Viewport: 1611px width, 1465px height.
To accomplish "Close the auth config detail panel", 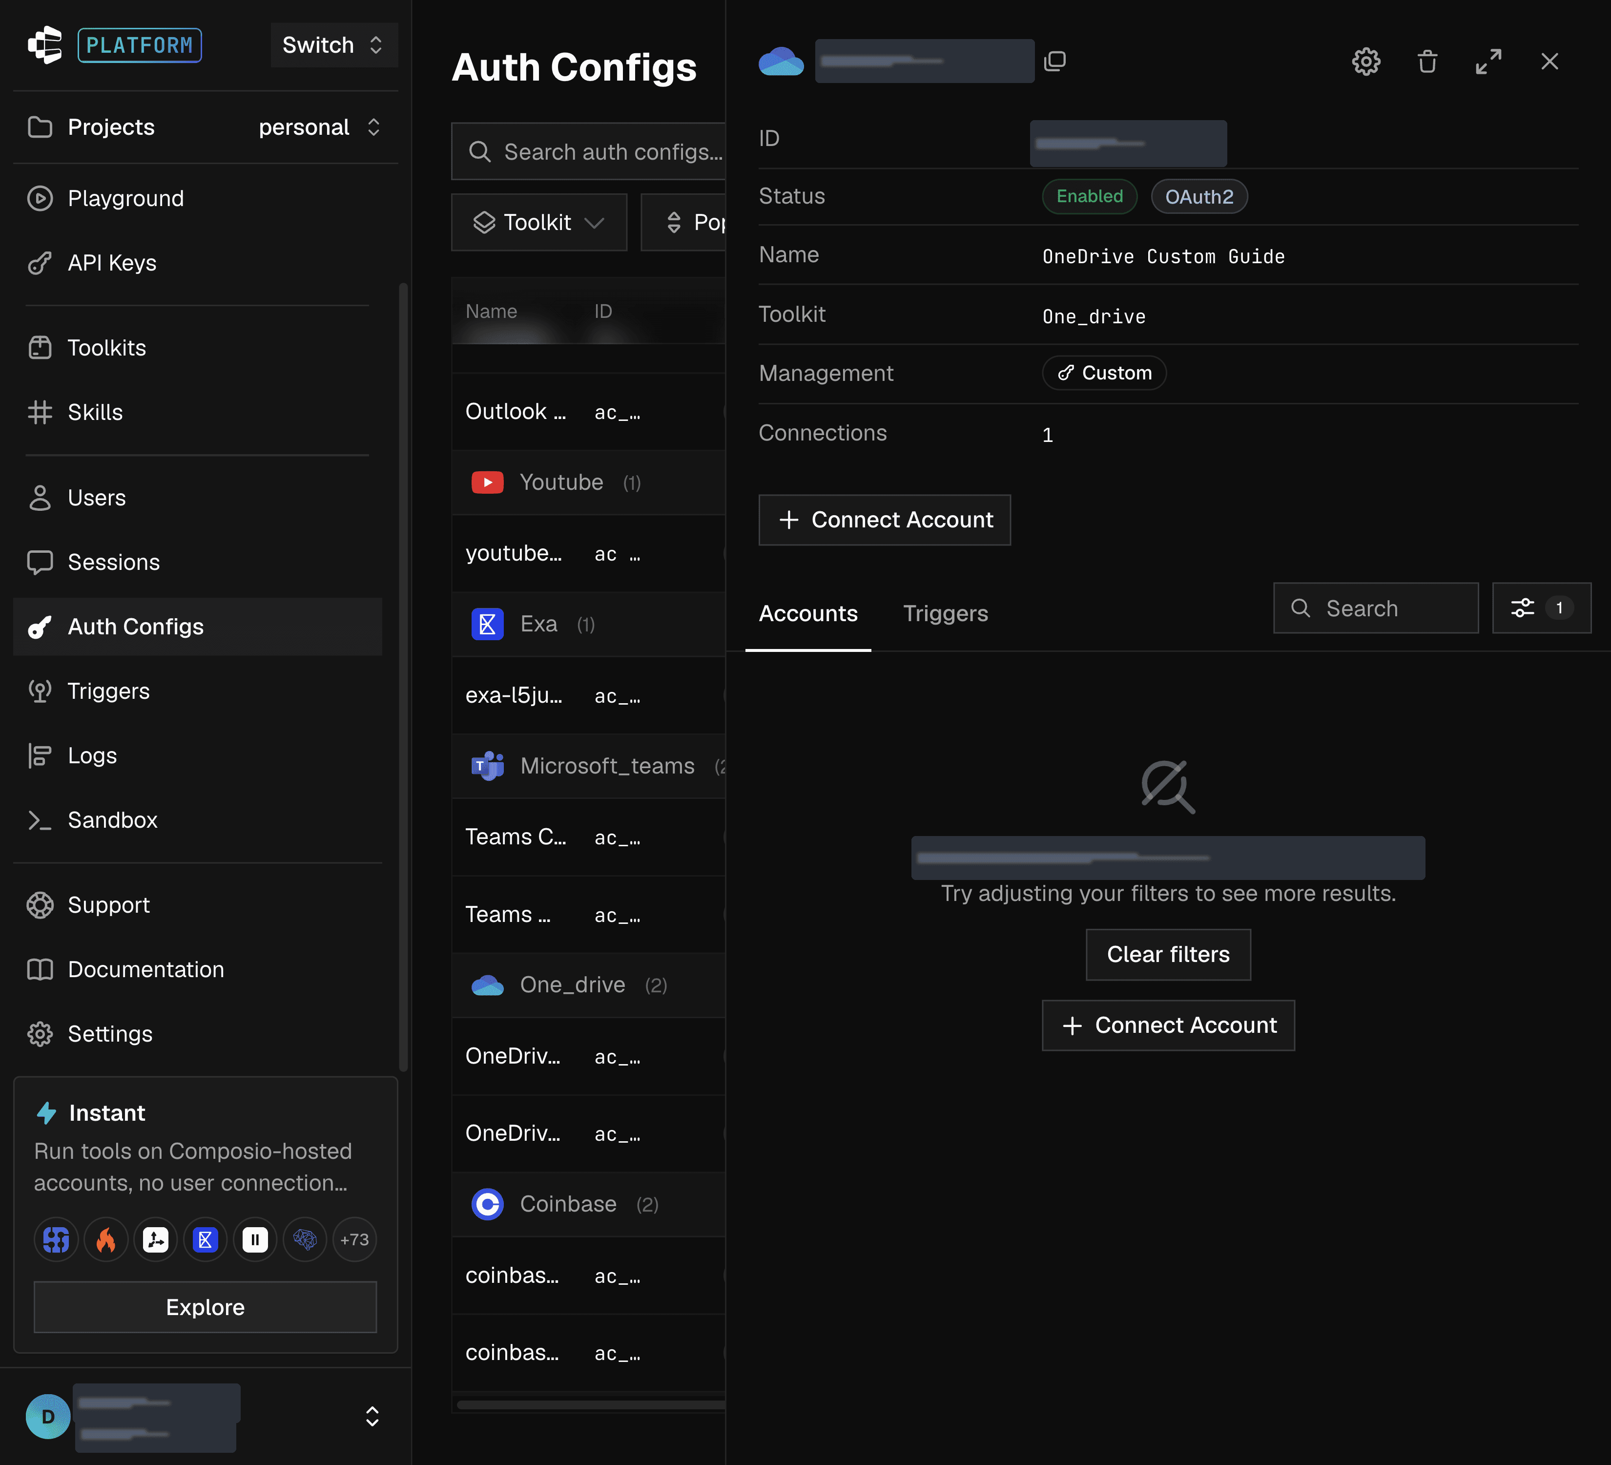I will pos(1549,62).
